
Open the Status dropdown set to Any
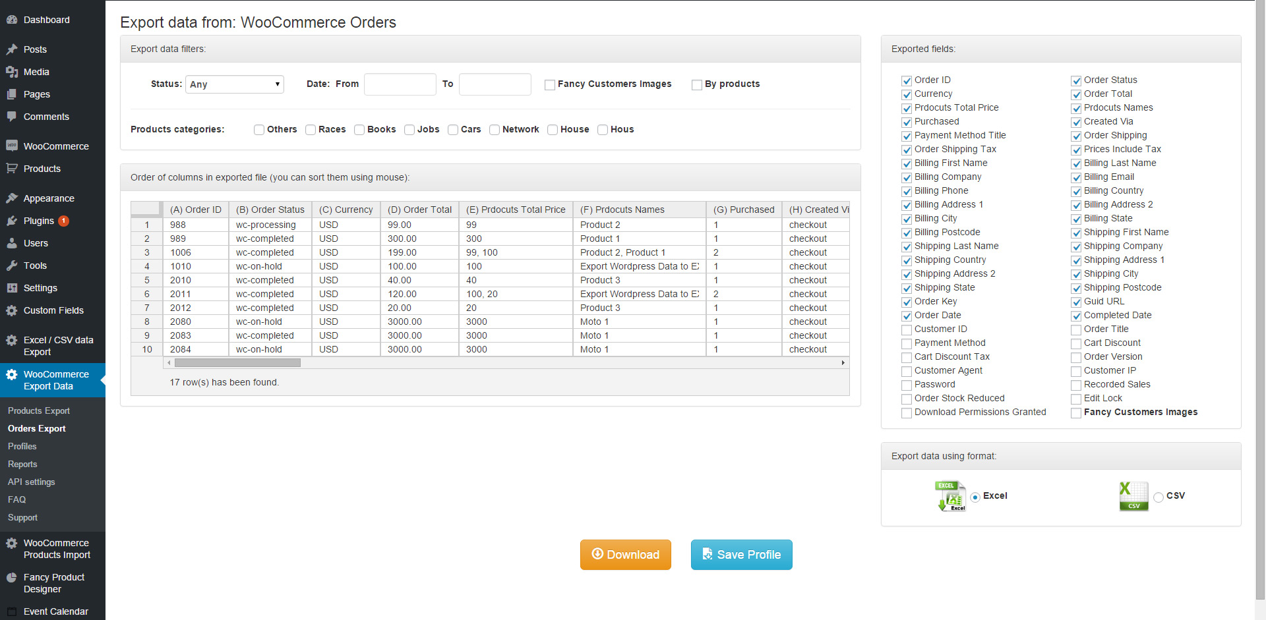[x=235, y=84]
